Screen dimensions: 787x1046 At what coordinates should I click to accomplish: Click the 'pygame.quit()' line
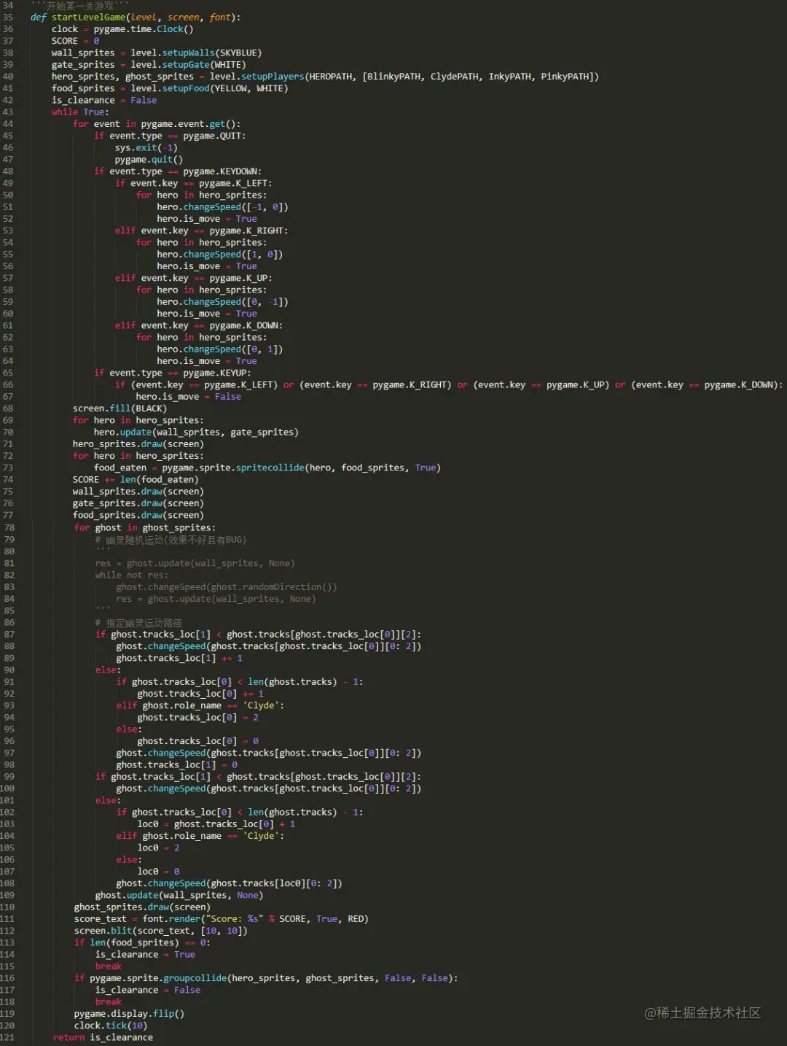[x=149, y=160]
